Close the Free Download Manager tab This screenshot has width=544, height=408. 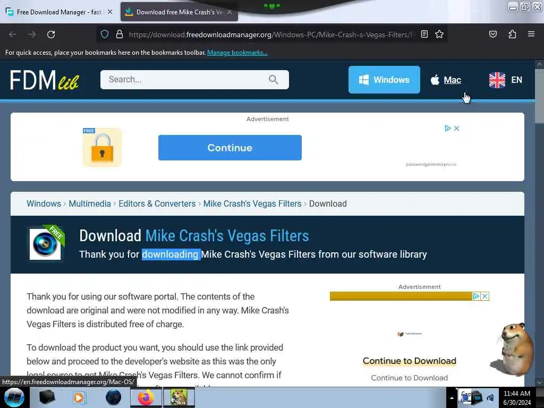click(x=110, y=12)
